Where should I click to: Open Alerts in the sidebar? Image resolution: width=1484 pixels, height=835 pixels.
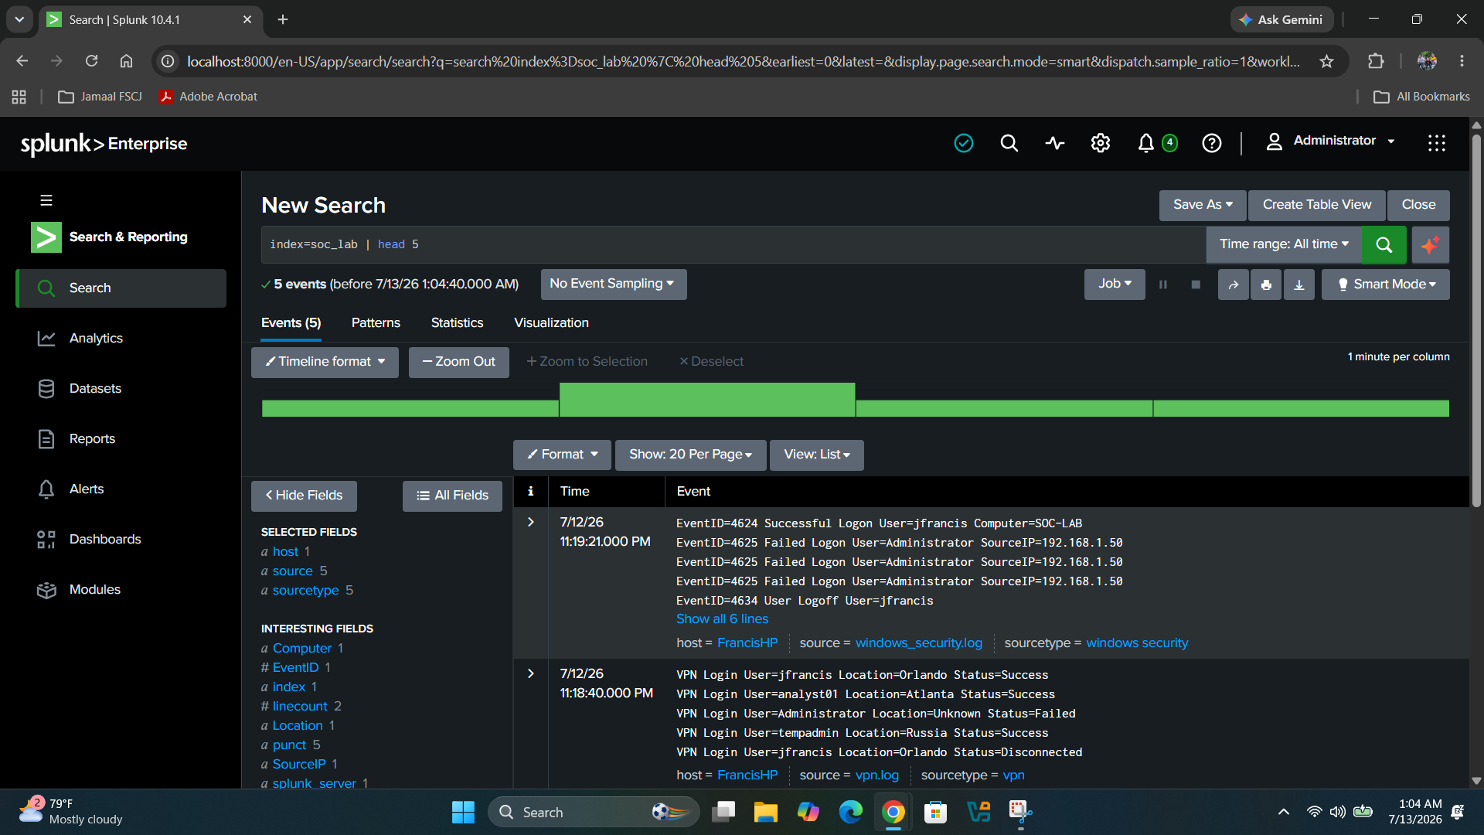pos(121,489)
